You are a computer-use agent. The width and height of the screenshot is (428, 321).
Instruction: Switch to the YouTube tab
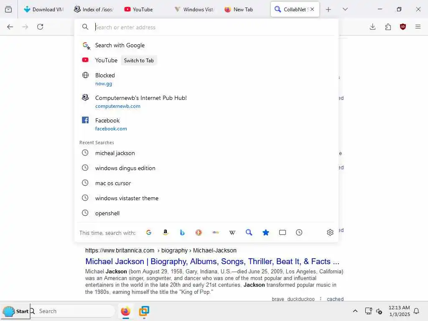tap(143, 9)
